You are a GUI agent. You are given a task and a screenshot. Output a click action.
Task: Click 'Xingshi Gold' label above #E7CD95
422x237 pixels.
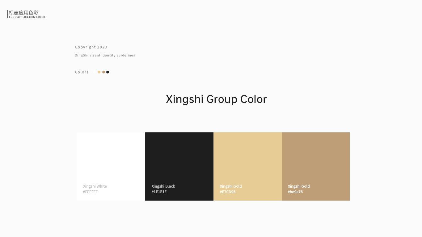coord(231,186)
